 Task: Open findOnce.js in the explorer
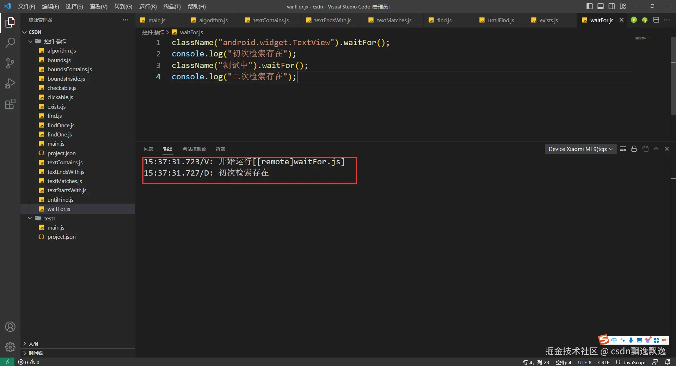[x=61, y=125]
